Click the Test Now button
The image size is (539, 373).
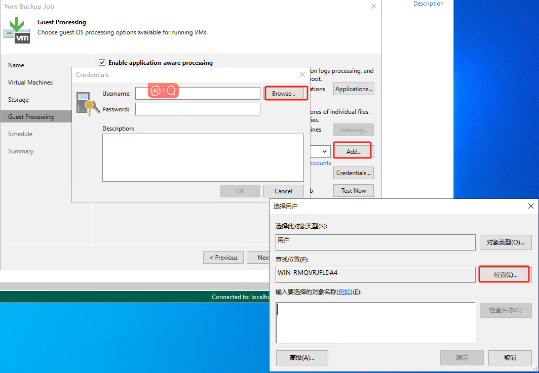point(353,190)
